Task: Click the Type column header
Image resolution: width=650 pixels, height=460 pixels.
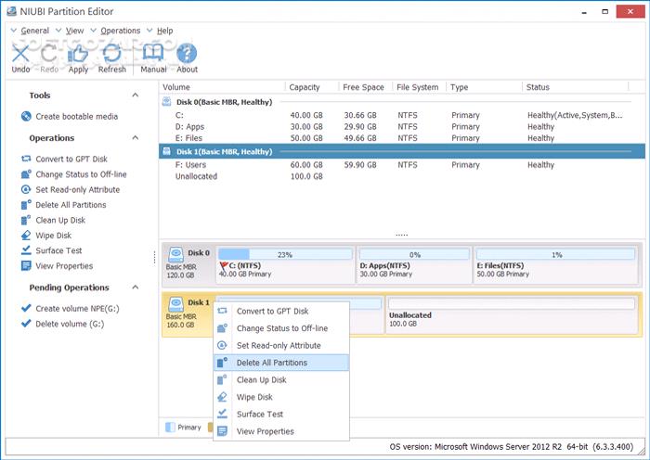Action: [459, 87]
